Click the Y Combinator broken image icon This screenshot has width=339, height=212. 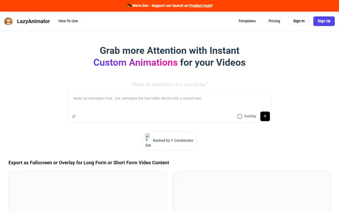tap(148, 140)
